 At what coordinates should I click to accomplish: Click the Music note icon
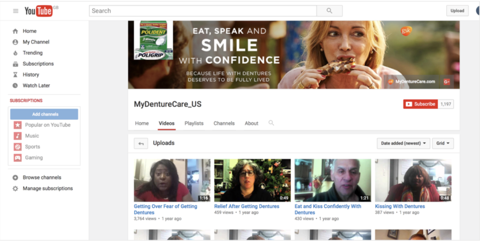point(18,136)
